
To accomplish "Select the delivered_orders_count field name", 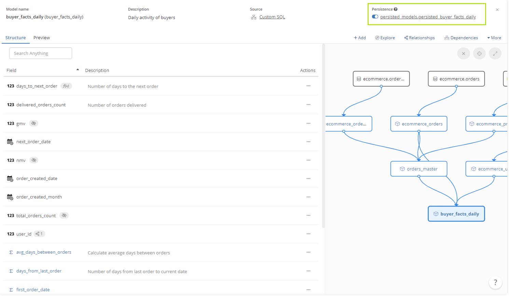I will 41,105.
